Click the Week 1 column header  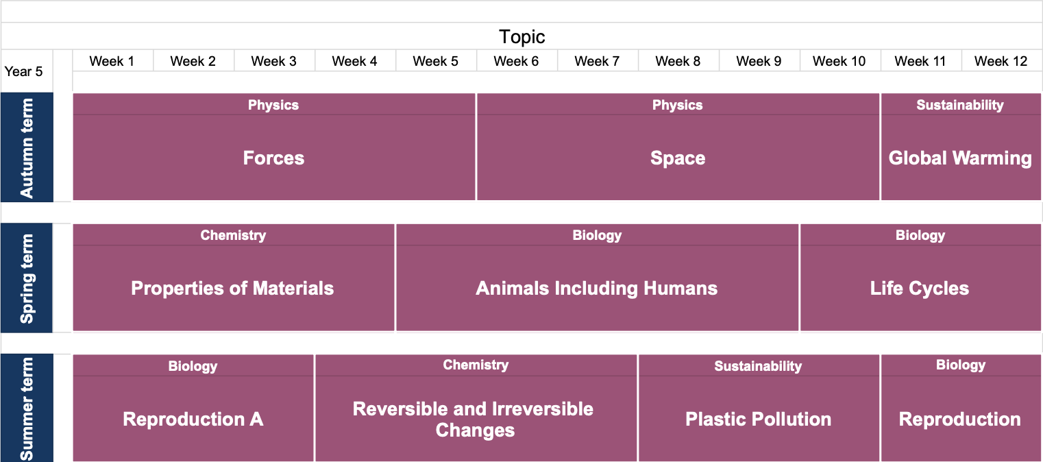coord(112,61)
